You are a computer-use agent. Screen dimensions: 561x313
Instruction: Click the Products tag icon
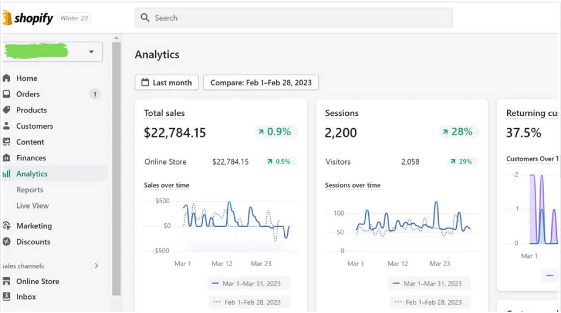[7, 110]
